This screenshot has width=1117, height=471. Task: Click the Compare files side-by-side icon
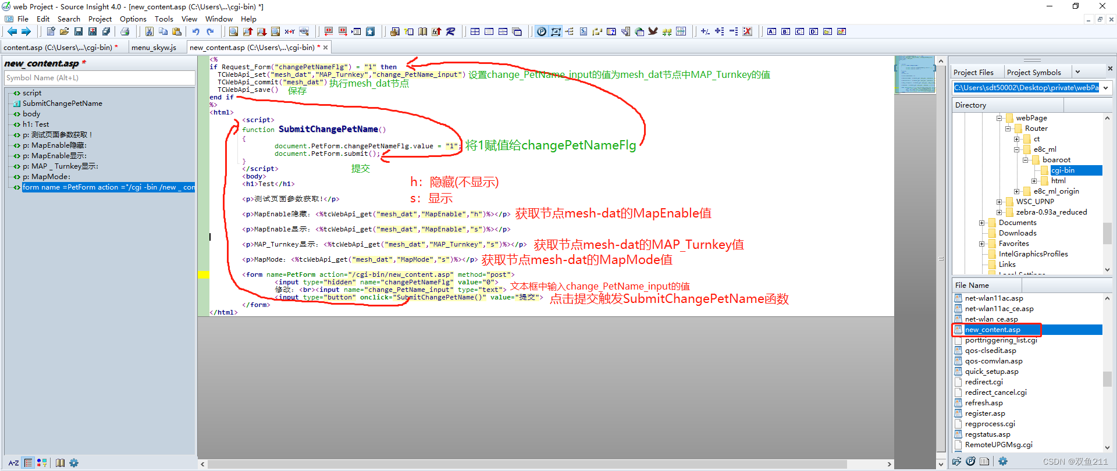(x=681, y=31)
